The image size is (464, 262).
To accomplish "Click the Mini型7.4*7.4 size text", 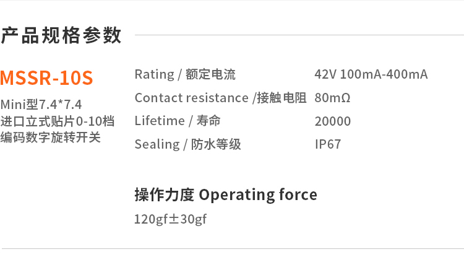I will click(41, 104).
